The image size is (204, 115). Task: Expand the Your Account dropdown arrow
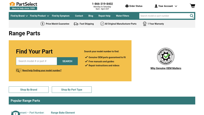[x=176, y=6]
